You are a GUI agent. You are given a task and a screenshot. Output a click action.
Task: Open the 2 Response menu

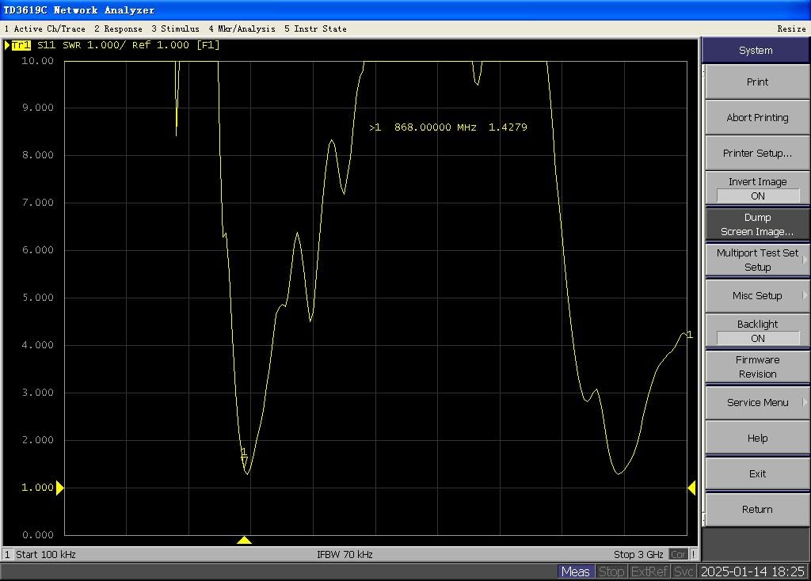[117, 28]
